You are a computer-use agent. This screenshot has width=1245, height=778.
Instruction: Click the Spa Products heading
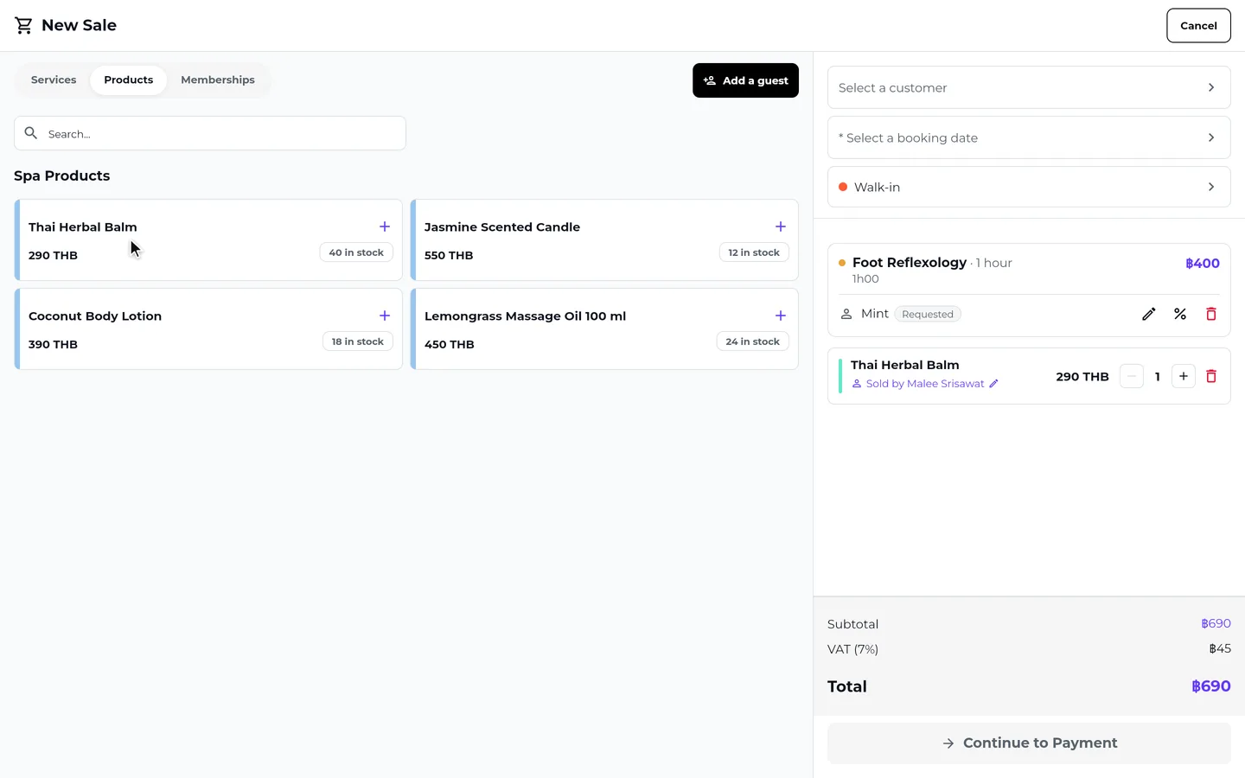point(62,175)
